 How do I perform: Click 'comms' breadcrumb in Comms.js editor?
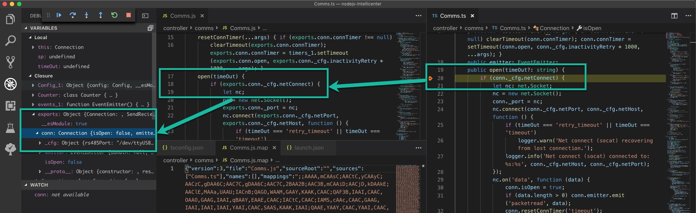[x=204, y=28]
